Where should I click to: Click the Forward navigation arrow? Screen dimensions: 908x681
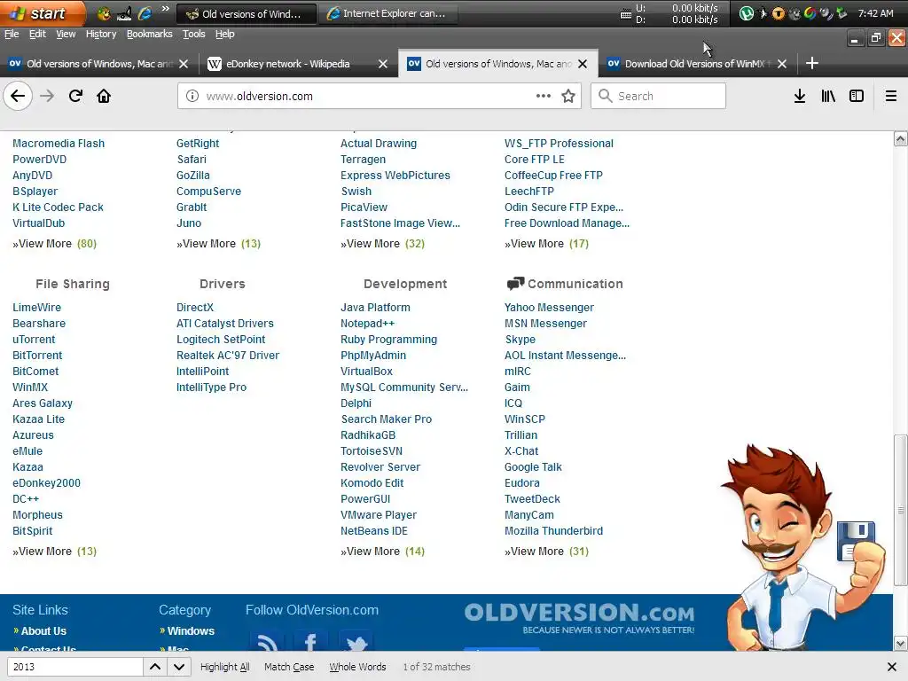pyautogui.click(x=47, y=96)
